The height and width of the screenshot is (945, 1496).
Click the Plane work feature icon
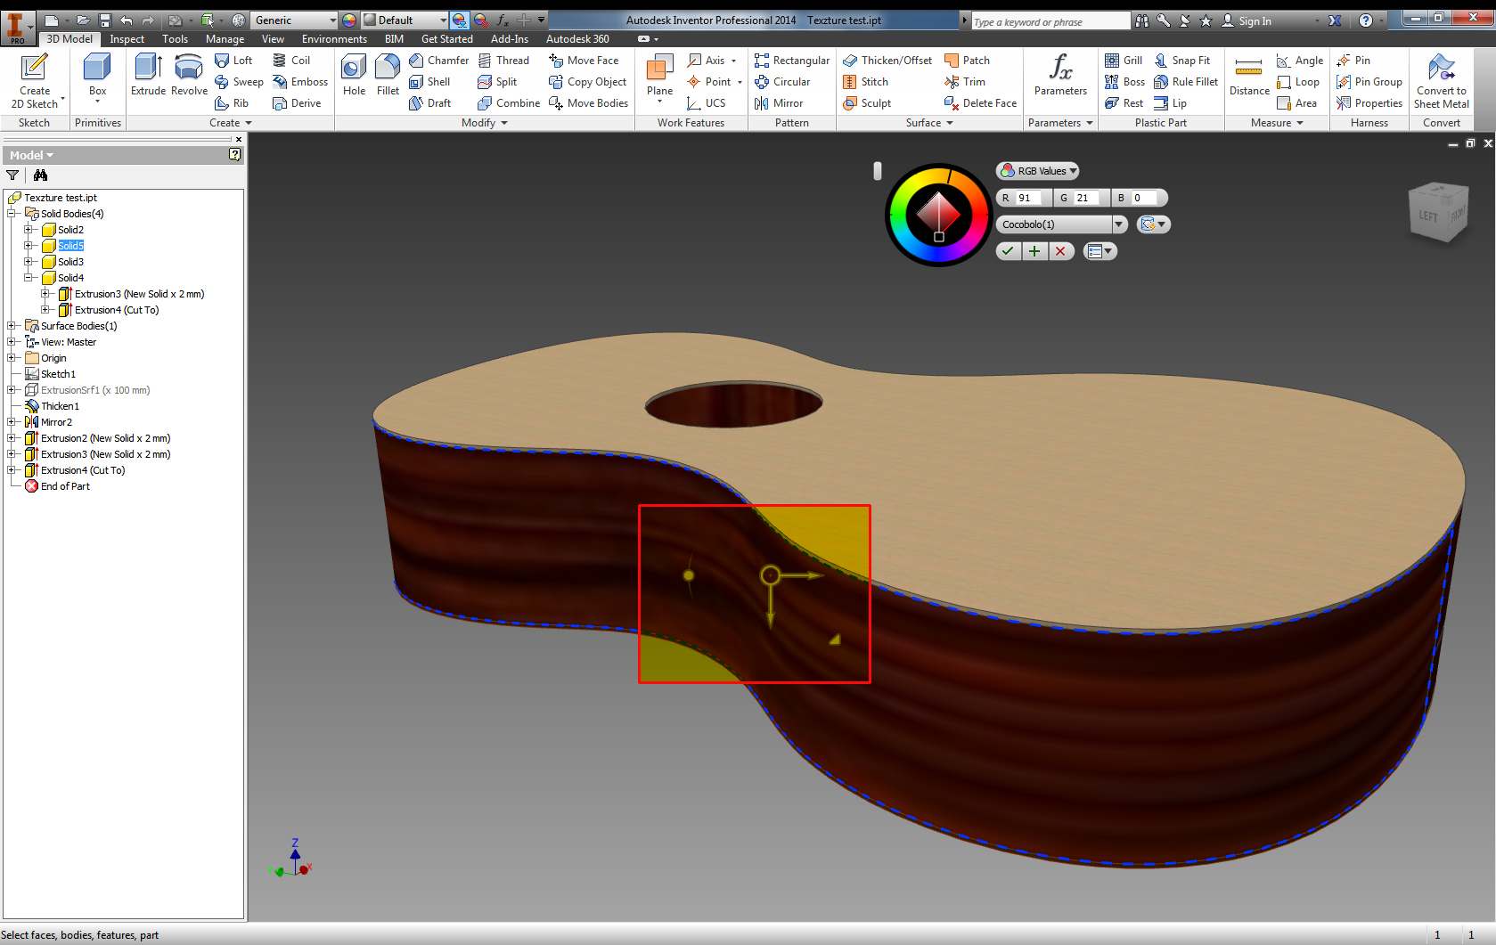tap(659, 74)
